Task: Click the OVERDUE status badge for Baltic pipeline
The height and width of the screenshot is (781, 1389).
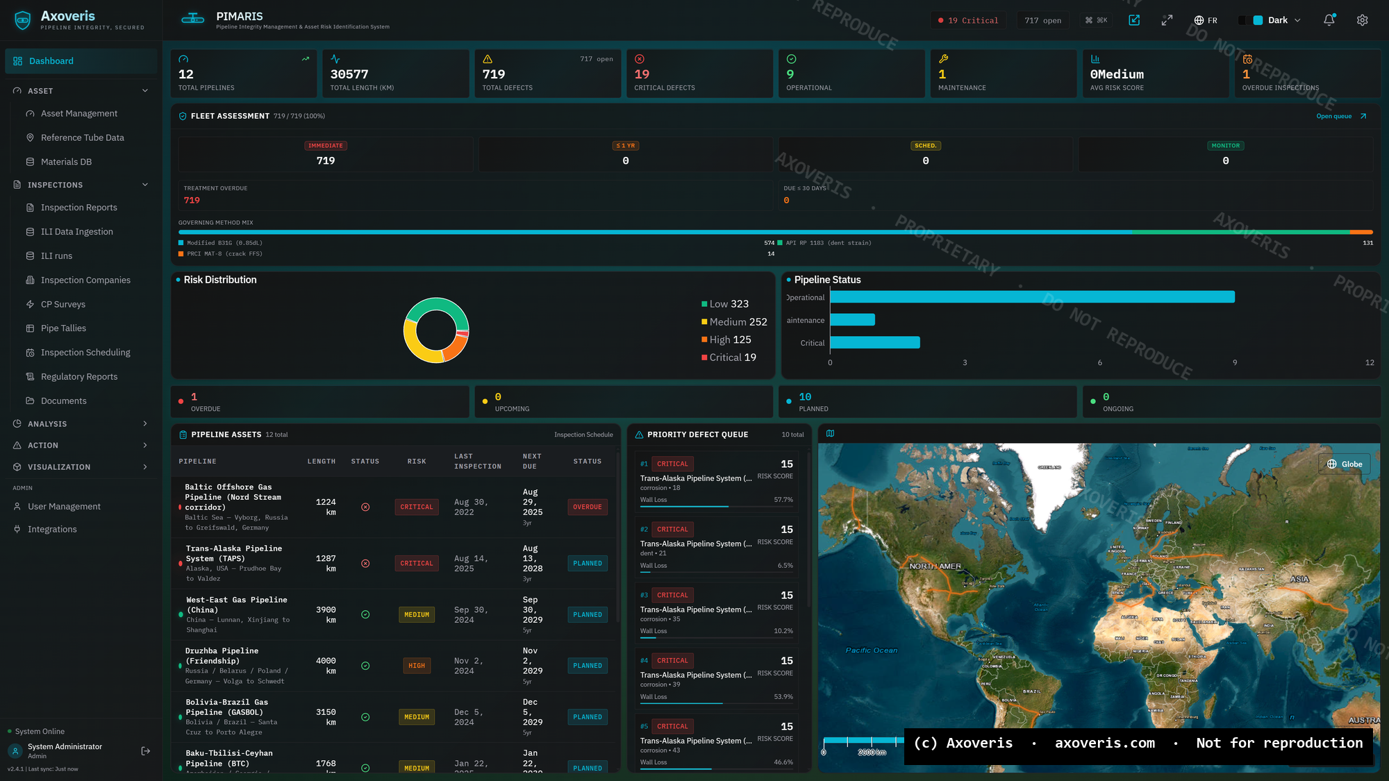Action: 588,507
